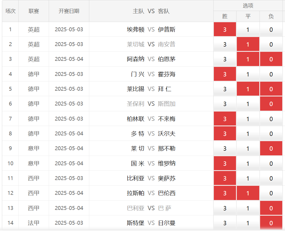
Task: Select draw option 1 for 柏林联 vs 不来梅
Action: pos(248,119)
